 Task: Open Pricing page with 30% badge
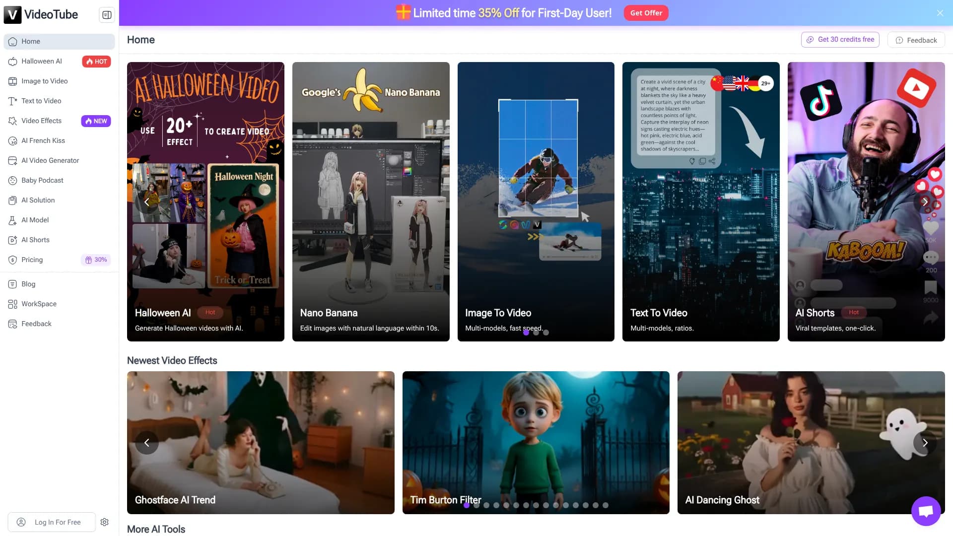click(x=32, y=260)
